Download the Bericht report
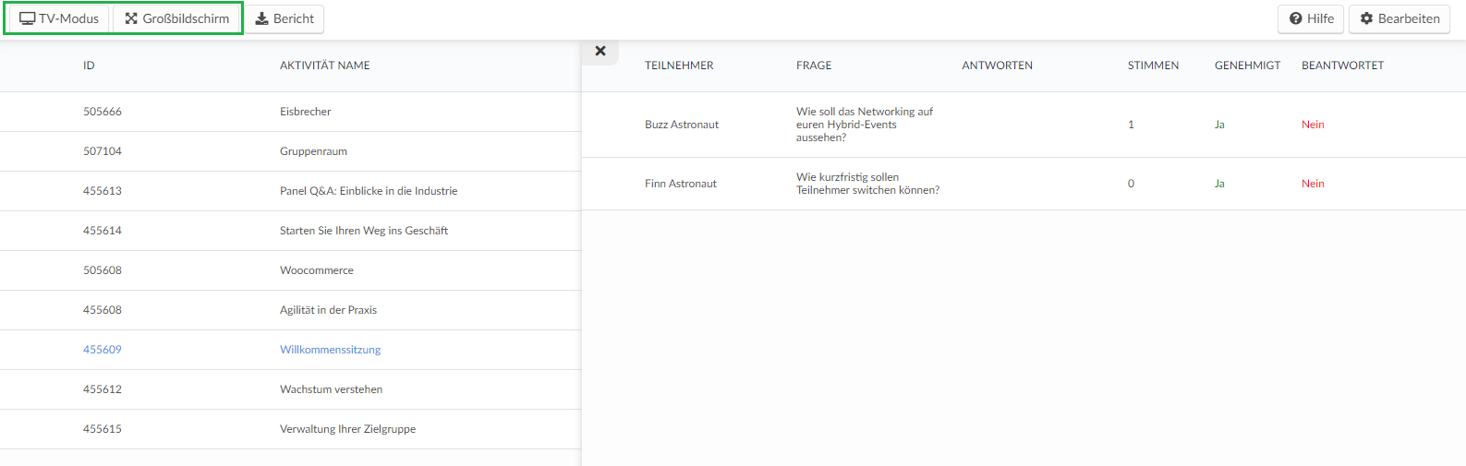This screenshot has height=466, width=1466. [x=285, y=18]
